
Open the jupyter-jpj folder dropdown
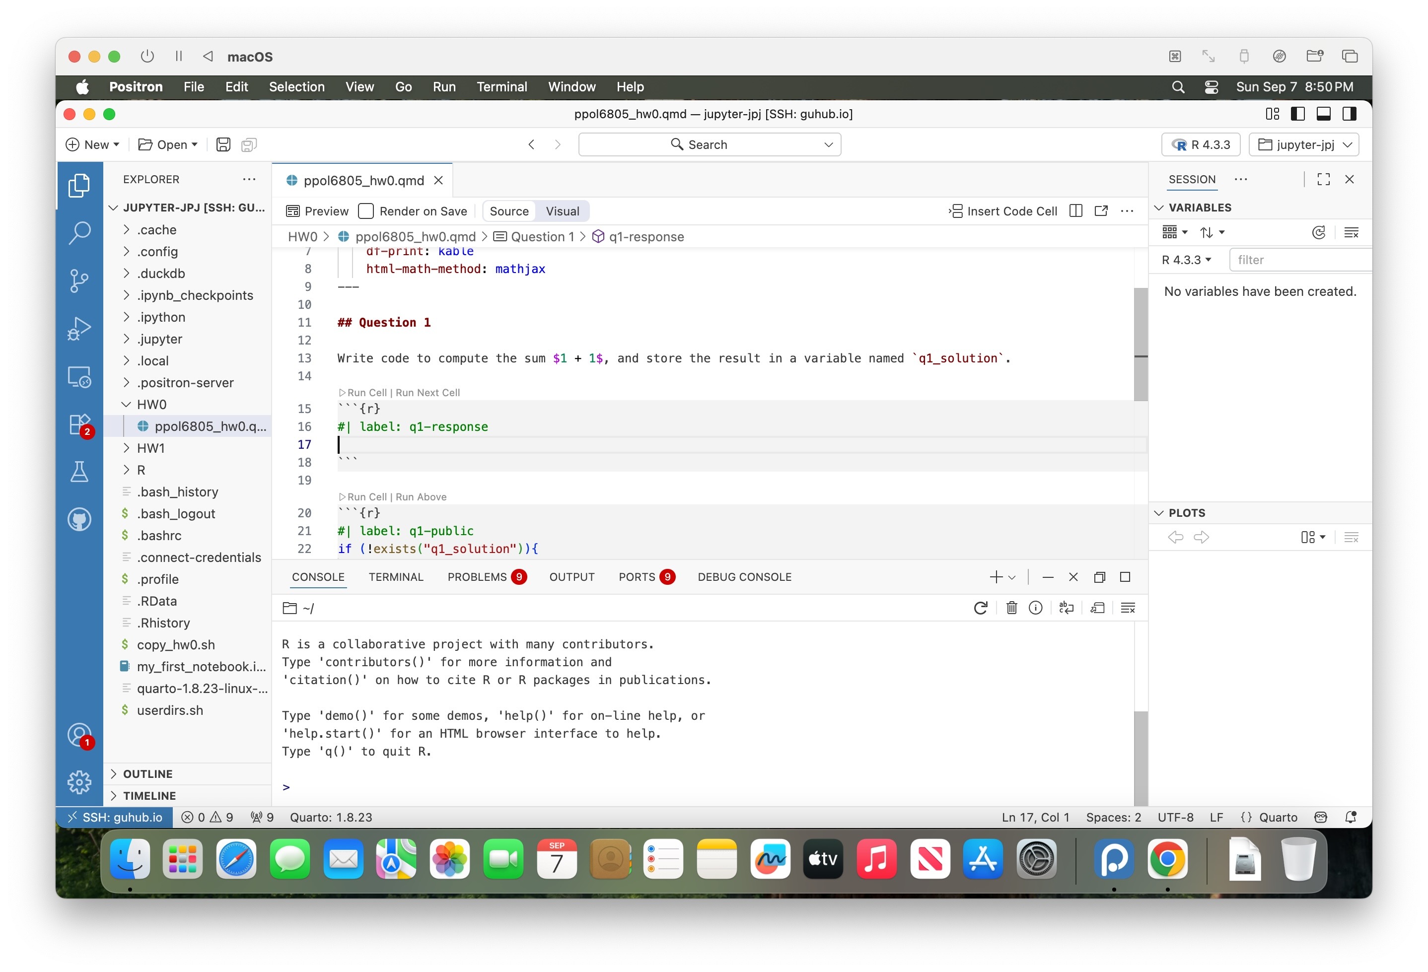[x=1304, y=144]
